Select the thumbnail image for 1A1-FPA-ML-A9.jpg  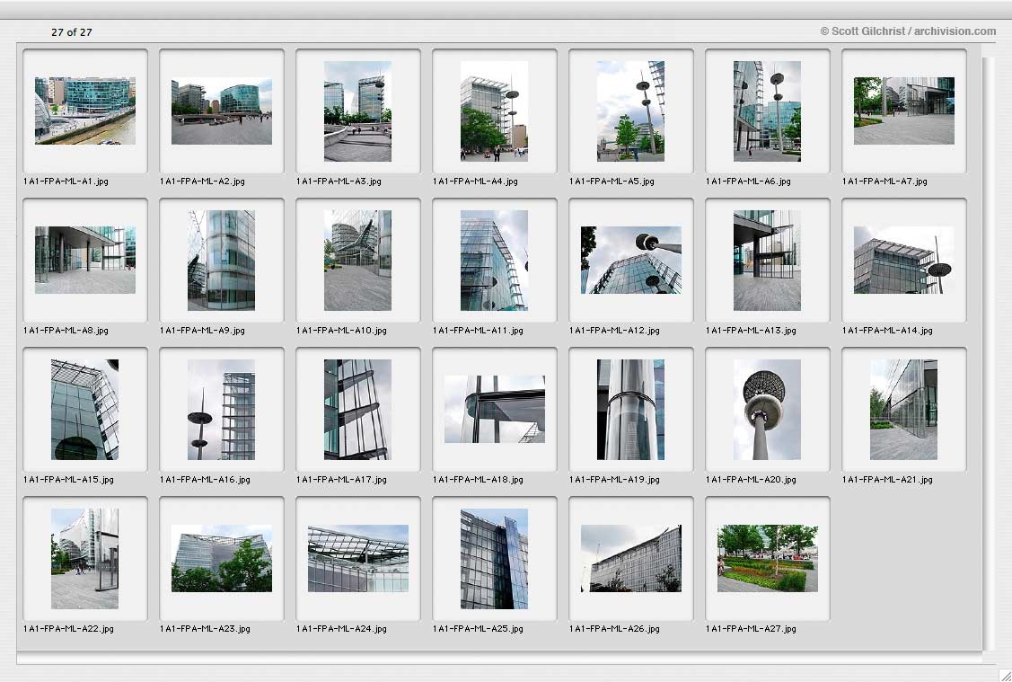[x=222, y=261]
